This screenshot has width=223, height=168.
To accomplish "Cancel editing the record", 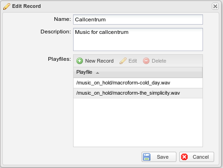I will (x=196, y=157).
